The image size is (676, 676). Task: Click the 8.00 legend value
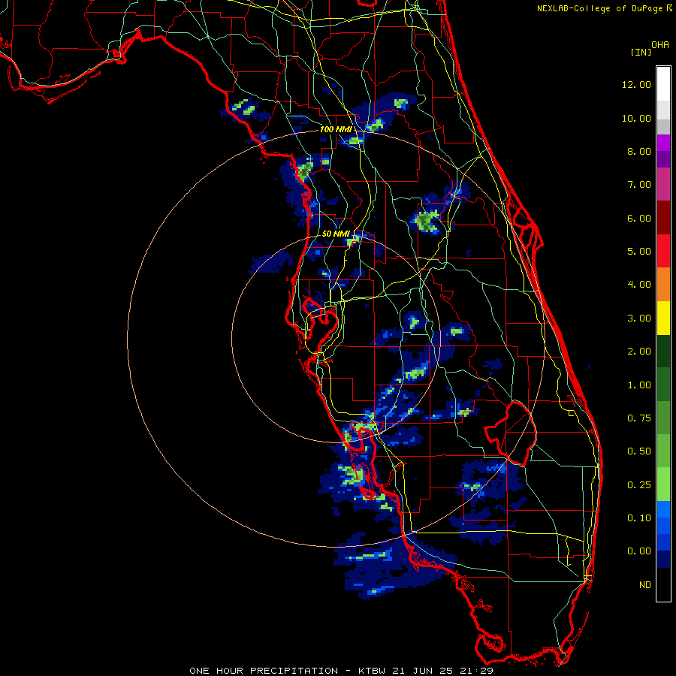click(639, 151)
